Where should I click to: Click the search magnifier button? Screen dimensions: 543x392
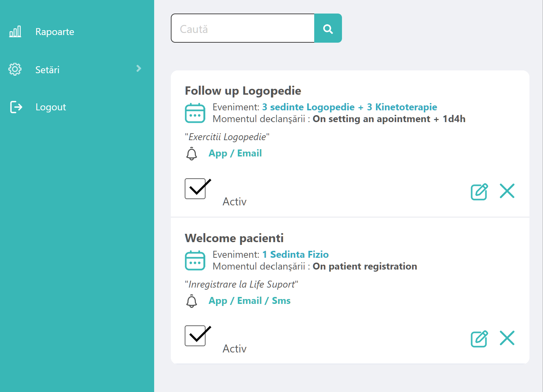[328, 28]
